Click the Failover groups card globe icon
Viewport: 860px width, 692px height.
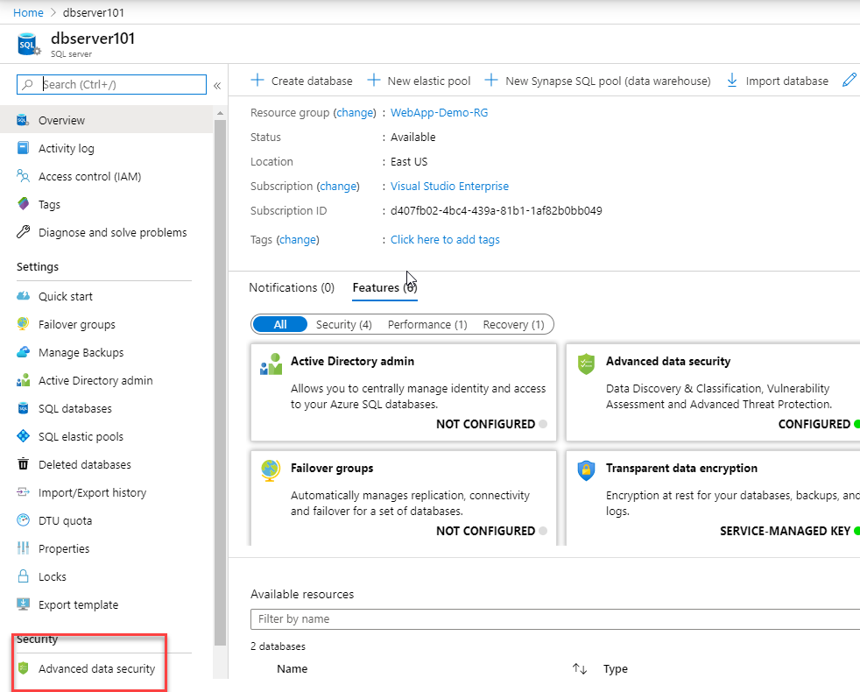pyautogui.click(x=270, y=471)
